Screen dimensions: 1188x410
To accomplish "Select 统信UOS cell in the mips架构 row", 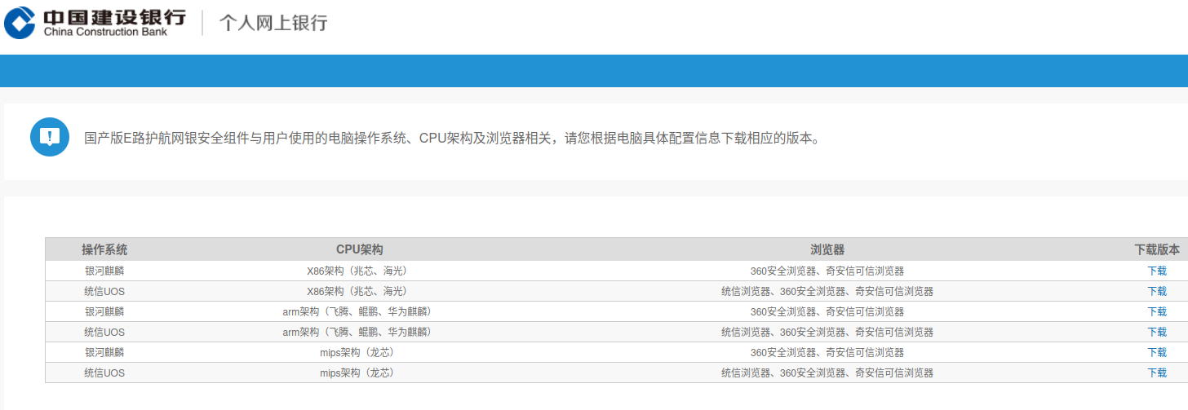I will (x=104, y=373).
